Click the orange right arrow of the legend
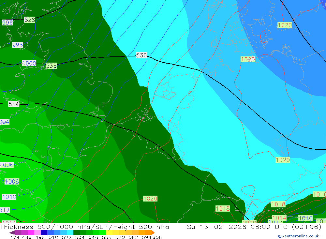326x239 pixels. [x=153, y=232]
